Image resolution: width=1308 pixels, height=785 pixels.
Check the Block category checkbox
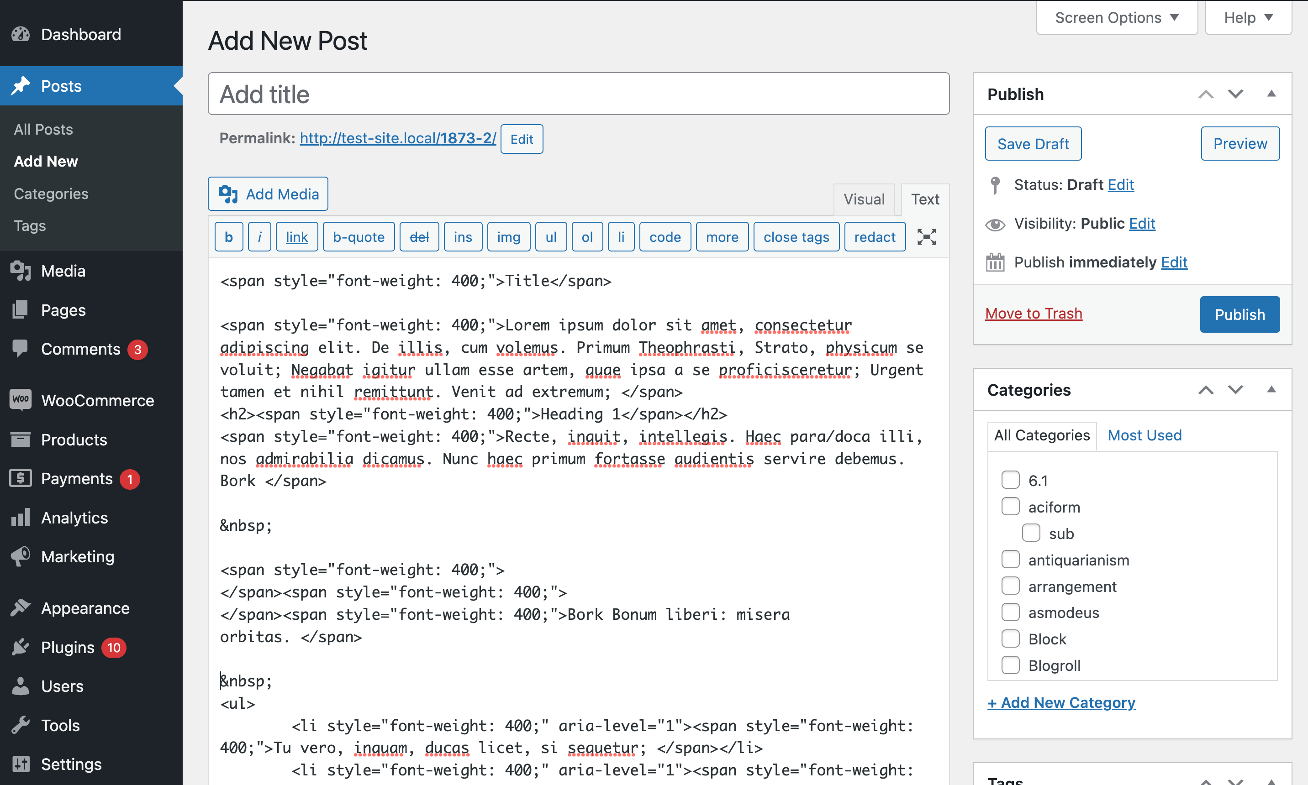tap(1010, 638)
